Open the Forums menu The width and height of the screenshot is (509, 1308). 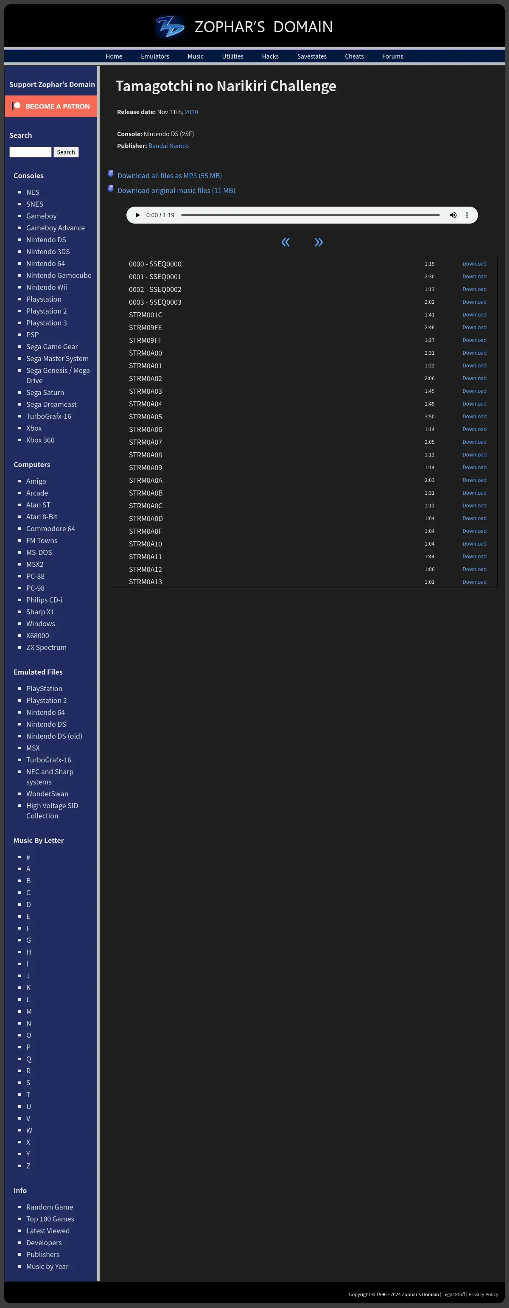click(392, 56)
